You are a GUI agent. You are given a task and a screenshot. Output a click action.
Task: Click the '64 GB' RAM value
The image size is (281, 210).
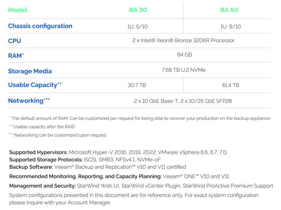coord(184,54)
